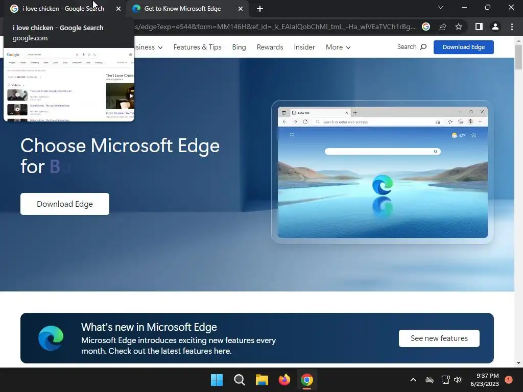Close the Get to Know Microsoft Edge tab
The image size is (523, 392).
tap(241, 9)
